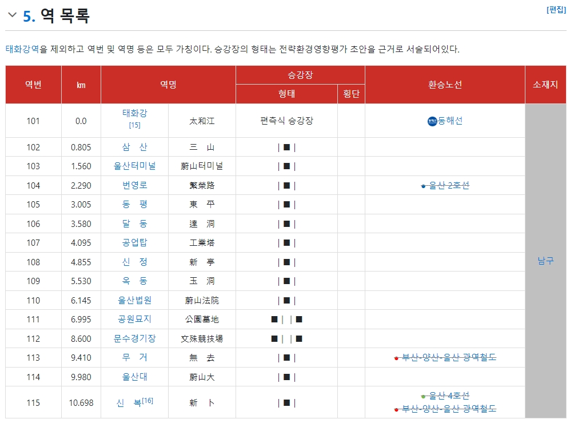Click the 울산 2호선 blue dot icon
Screen dimensions: 574x427
tap(424, 186)
